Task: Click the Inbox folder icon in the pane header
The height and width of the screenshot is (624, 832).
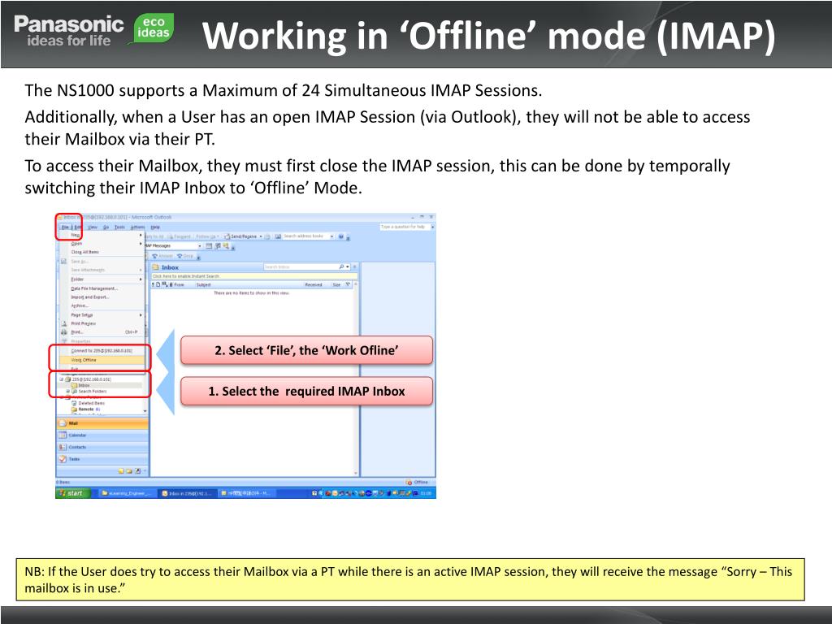Action: click(x=156, y=267)
